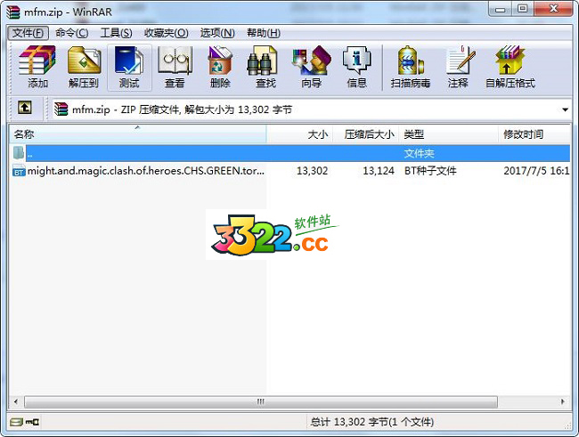This screenshot has height=437, width=579.
Task: Open the File (文件) menu
Action: (29, 33)
